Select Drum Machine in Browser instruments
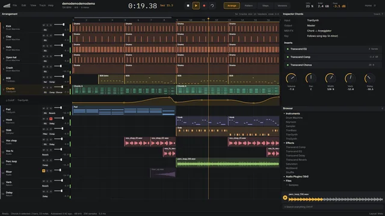Viewport: 385px width, 216px height. coord(294,118)
